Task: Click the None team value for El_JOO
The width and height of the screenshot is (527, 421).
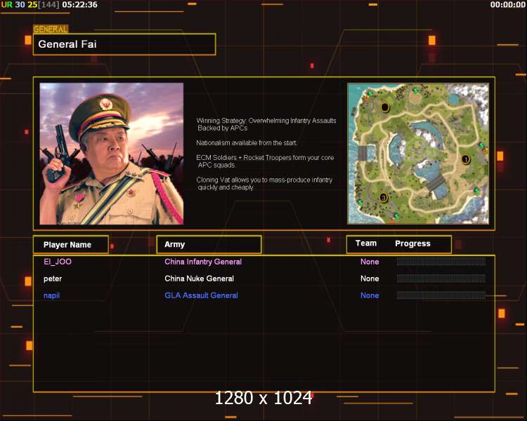Action: click(x=370, y=262)
